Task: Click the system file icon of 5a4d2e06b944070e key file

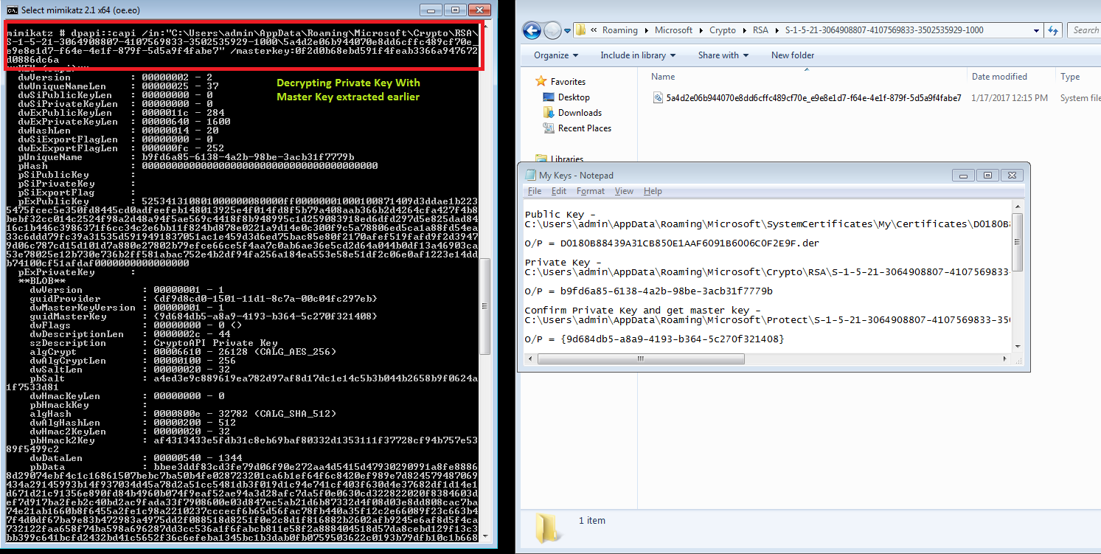Action: coord(659,98)
